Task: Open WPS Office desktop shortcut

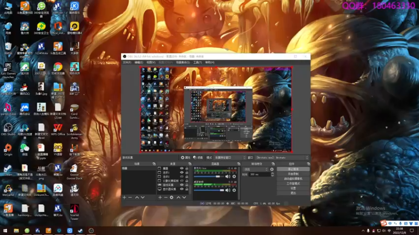Action: pyautogui.click(x=58, y=130)
